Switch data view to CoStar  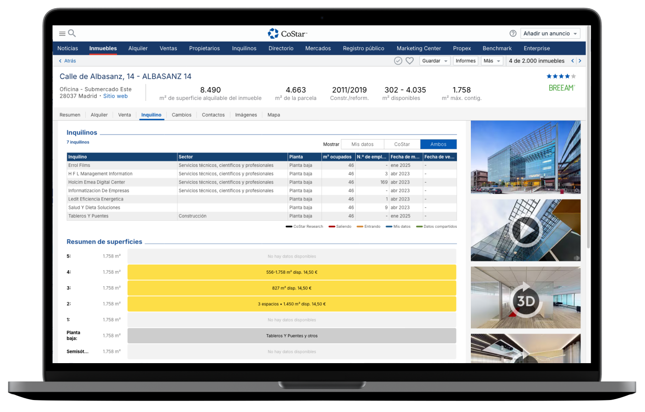(x=402, y=144)
